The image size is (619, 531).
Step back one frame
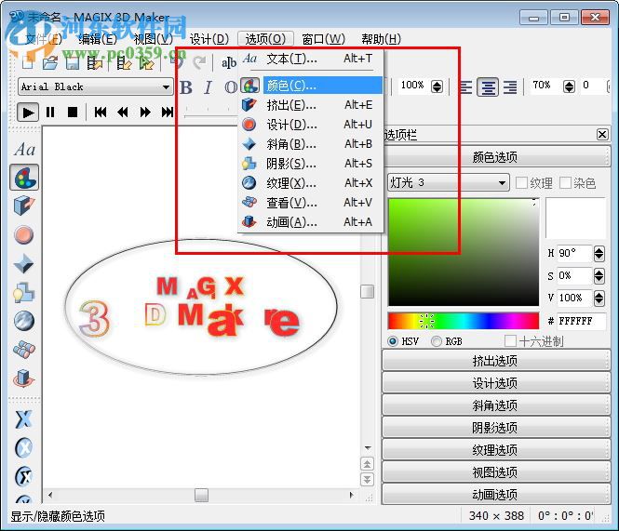[123, 113]
